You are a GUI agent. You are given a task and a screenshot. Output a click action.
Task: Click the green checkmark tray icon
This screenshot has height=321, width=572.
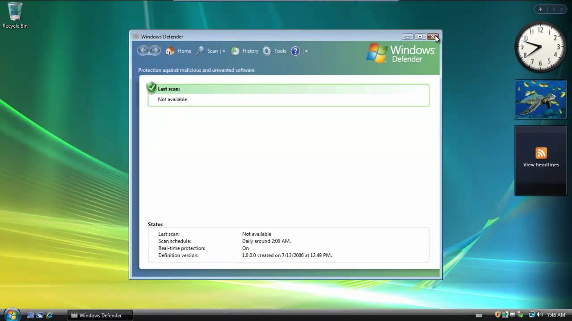[520, 315]
